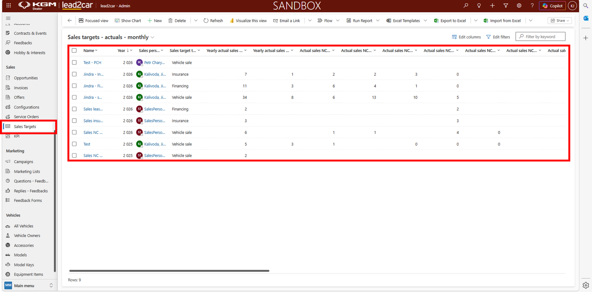The height and width of the screenshot is (292, 592).
Task: Expand the Import from Excel chevron
Action: [x=531, y=21]
